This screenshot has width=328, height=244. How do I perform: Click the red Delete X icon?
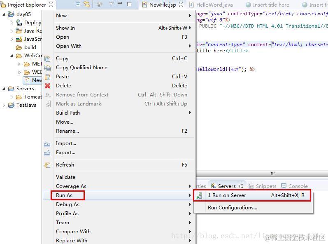47,86
